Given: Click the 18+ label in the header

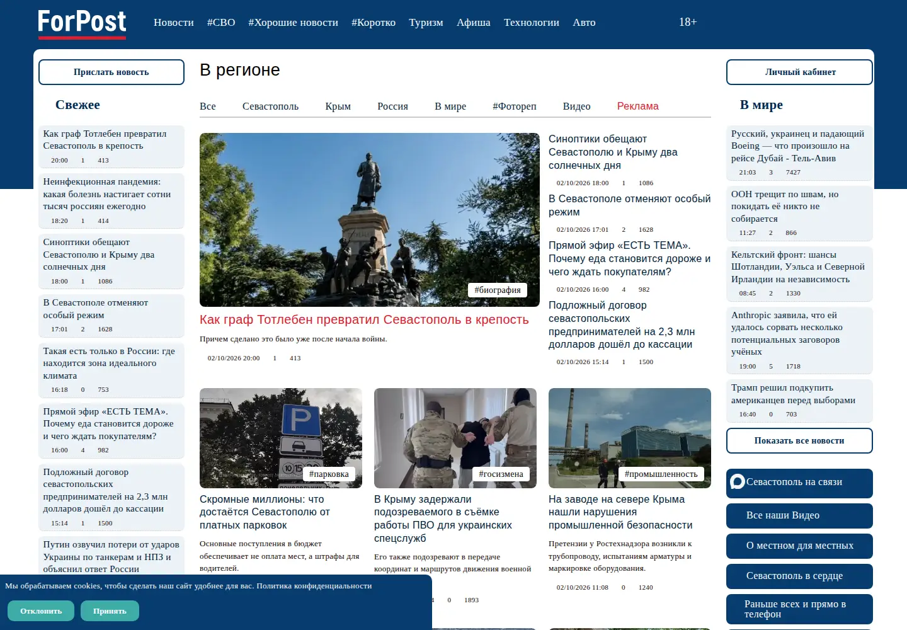Looking at the screenshot, I should 688,22.
